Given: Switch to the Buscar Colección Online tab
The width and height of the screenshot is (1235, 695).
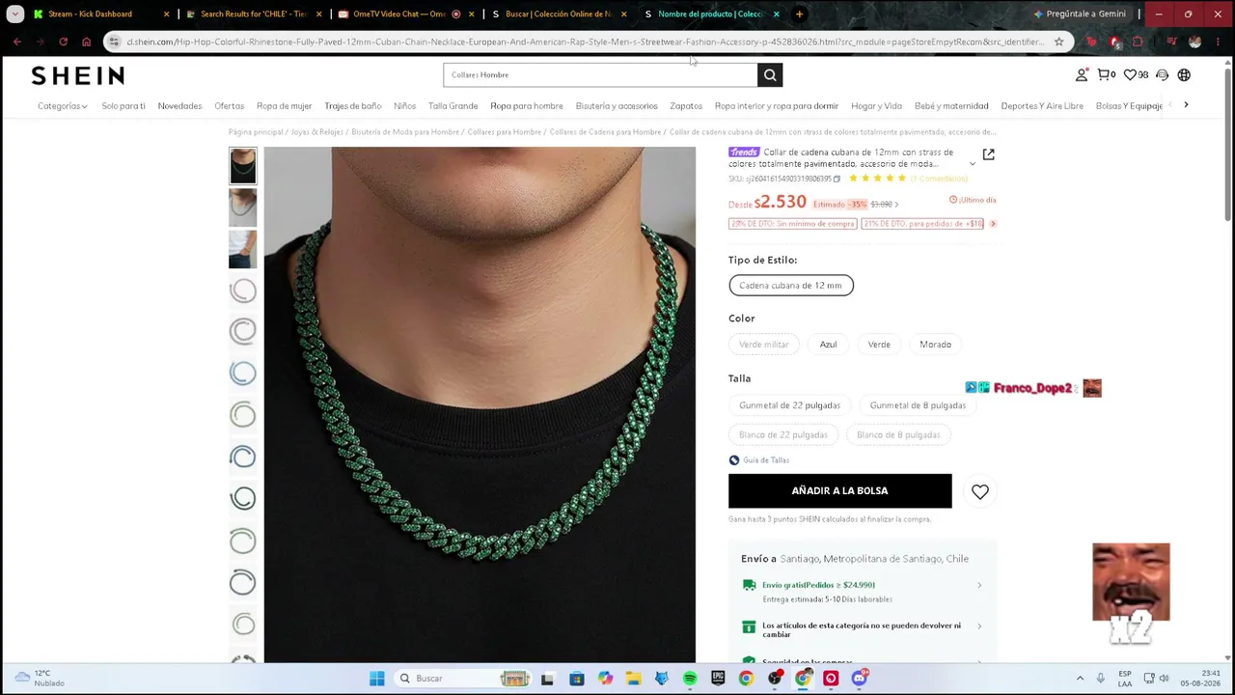Looking at the screenshot, I should click(x=560, y=14).
